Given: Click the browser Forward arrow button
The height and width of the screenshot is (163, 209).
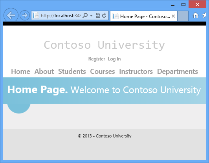Looking at the screenshot, I should pyautogui.click(x=25, y=15).
